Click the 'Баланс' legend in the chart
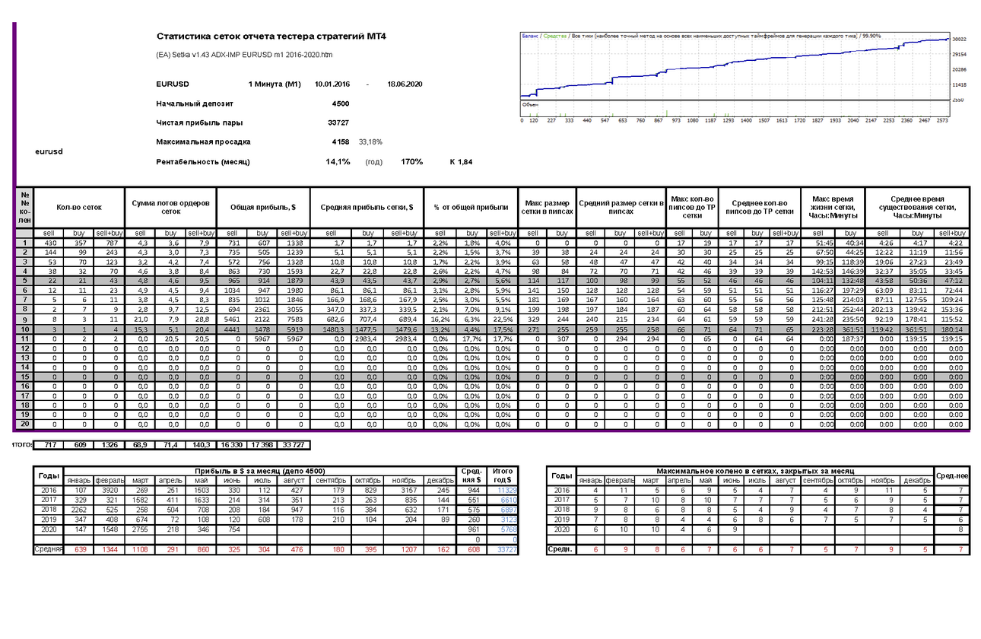Viewport: 981px width, 639px height. 530,36
